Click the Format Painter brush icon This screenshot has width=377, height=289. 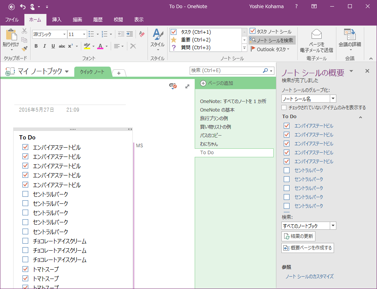tap(24, 48)
